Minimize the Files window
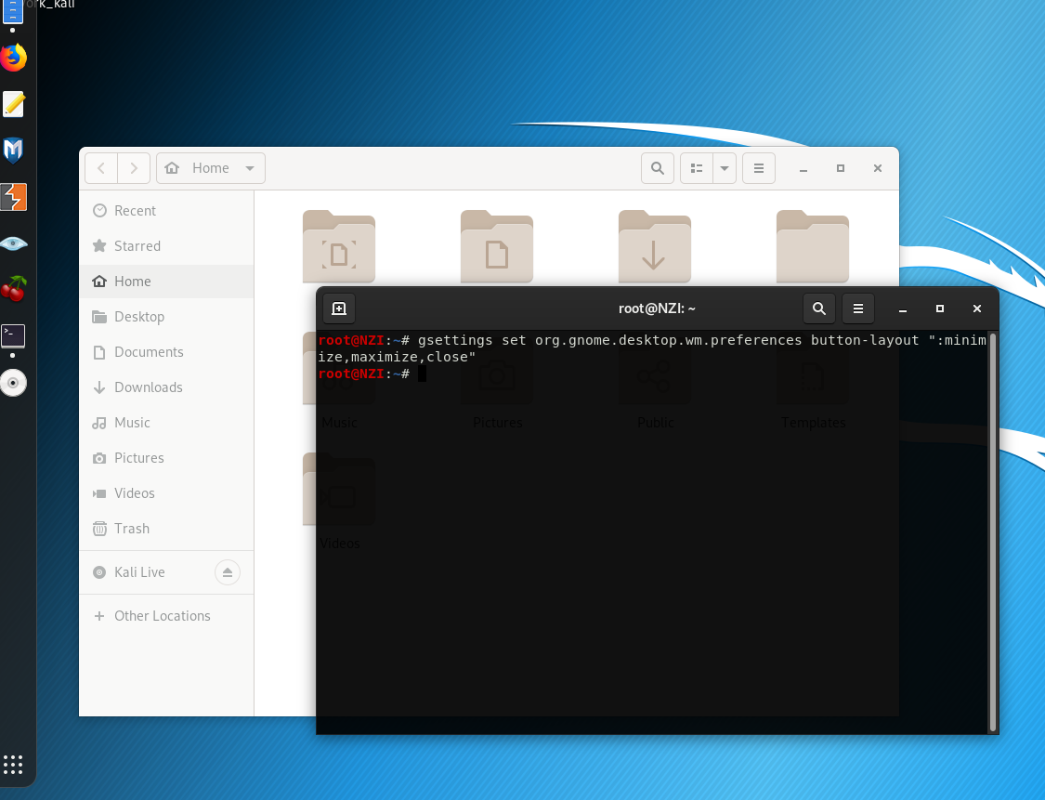Screen dimensions: 1045x800 tap(803, 169)
